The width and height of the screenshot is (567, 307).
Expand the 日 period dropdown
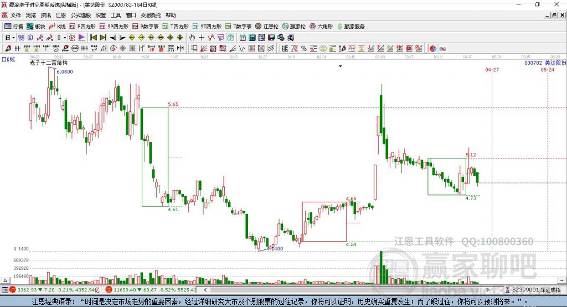(x=13, y=38)
